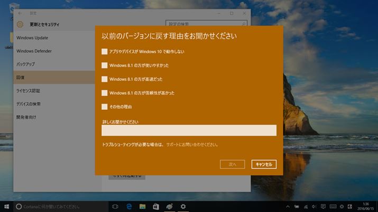Open the Windows Start menu
The height and width of the screenshot is (212, 378).
[x=6, y=207]
